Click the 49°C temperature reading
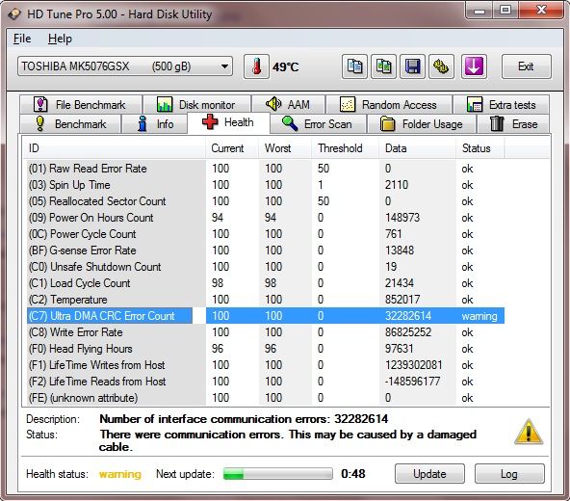 coord(286,66)
